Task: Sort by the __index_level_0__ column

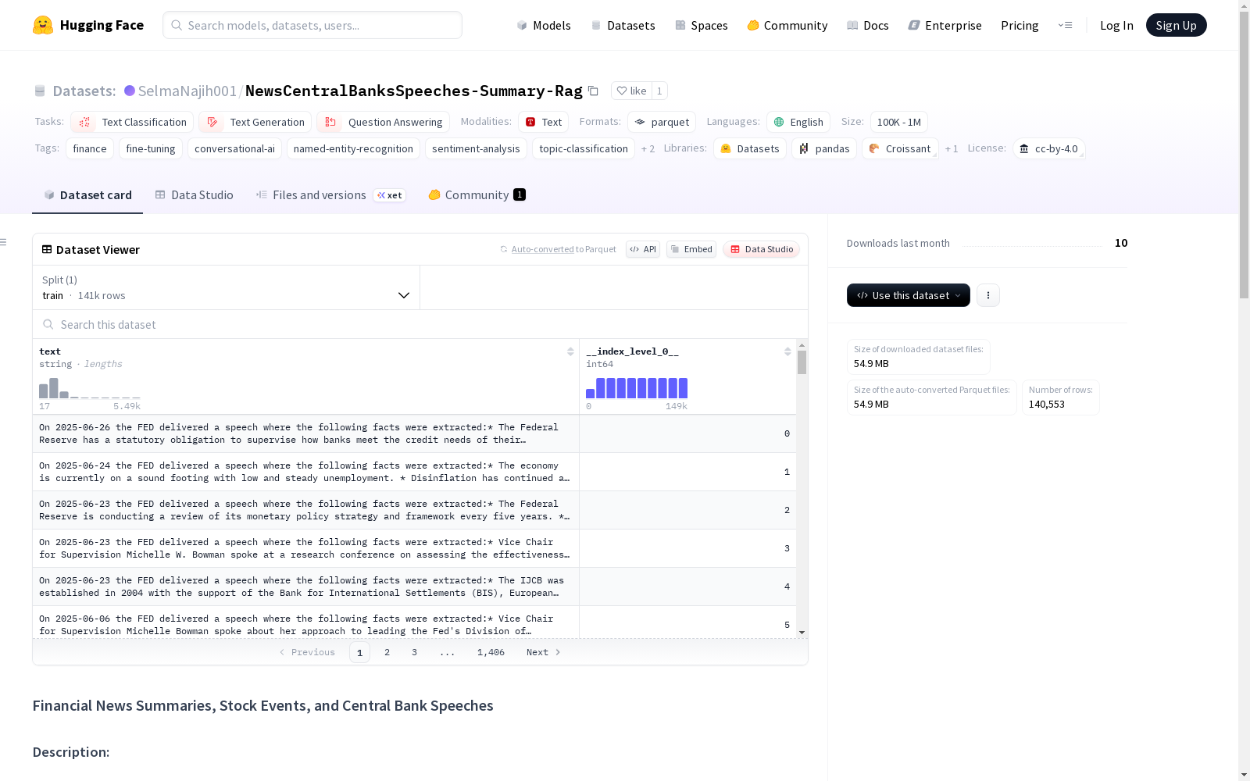Action: coord(787,351)
